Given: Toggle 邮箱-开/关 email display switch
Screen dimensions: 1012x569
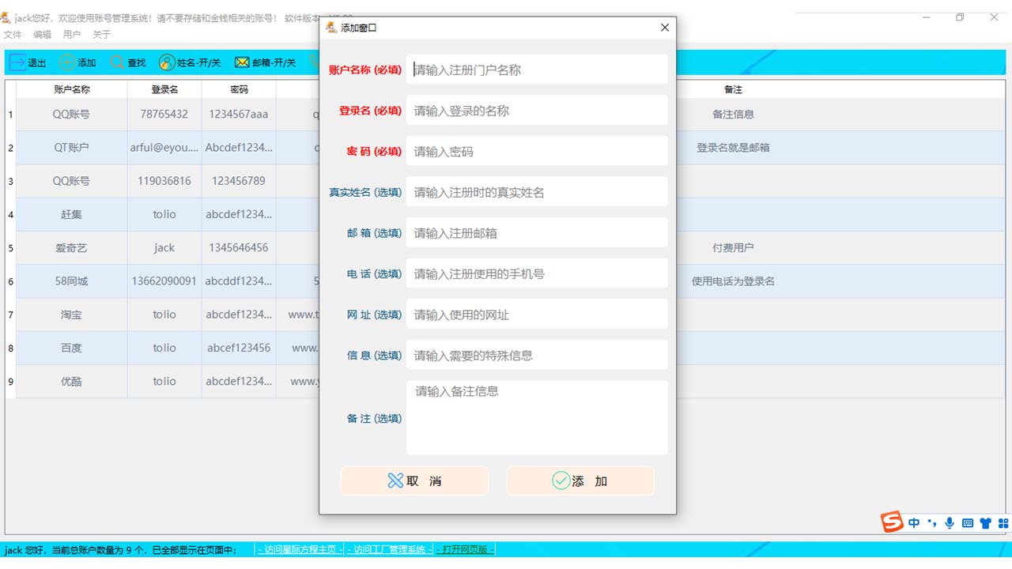Looking at the screenshot, I should (x=266, y=62).
